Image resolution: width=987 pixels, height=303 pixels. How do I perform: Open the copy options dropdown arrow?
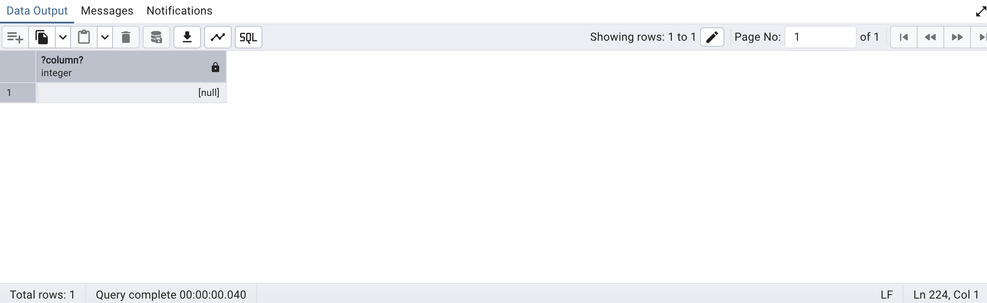63,37
